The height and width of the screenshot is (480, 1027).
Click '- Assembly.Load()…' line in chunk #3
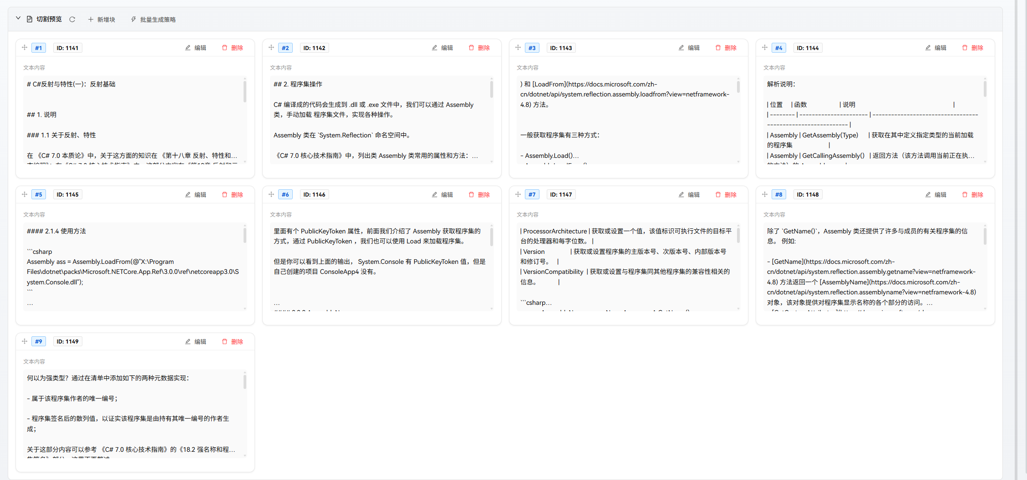point(549,156)
